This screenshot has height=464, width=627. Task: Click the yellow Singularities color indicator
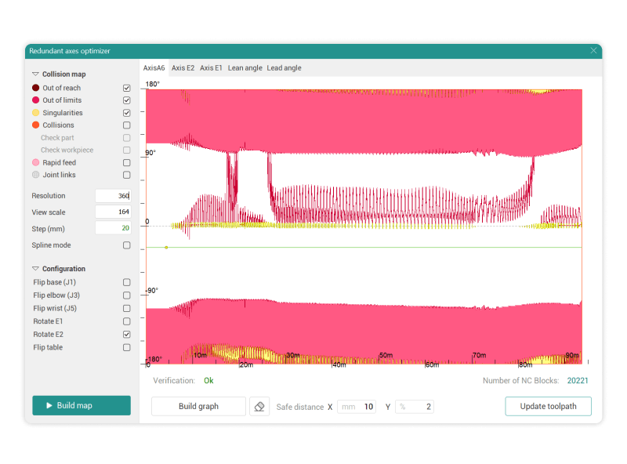36,113
